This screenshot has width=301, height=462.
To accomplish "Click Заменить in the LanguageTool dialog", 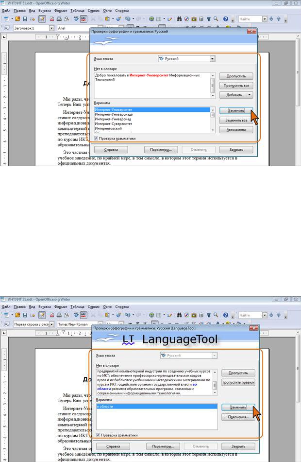I will point(238,407).
